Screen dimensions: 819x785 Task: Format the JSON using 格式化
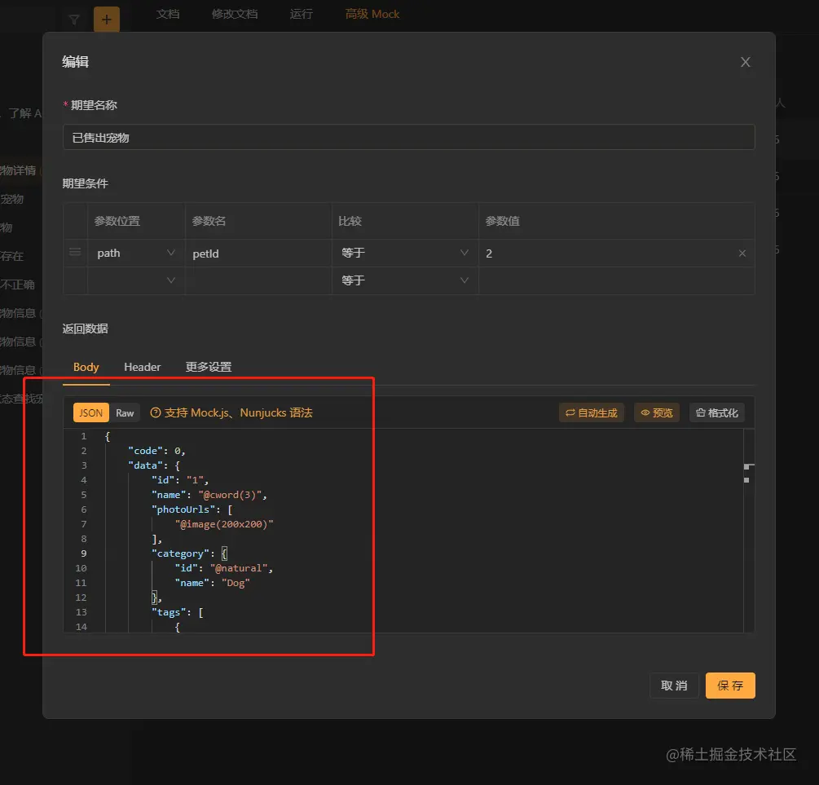pos(716,413)
